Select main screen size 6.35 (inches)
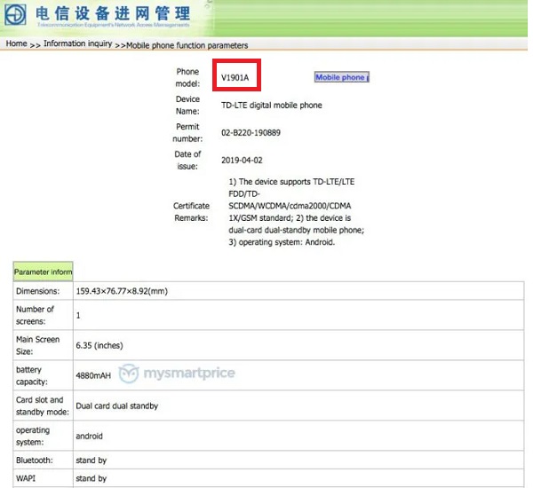 pos(99,345)
